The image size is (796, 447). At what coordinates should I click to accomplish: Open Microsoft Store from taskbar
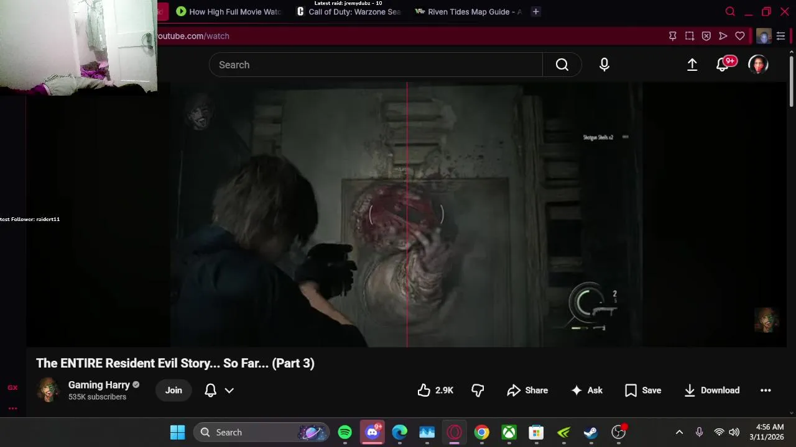point(536,432)
